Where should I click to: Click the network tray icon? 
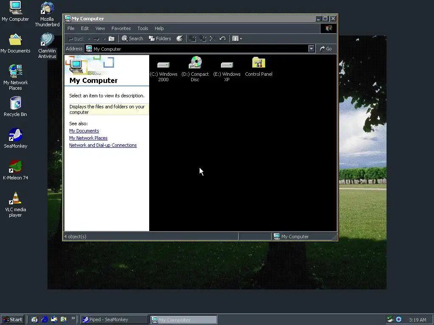[x=390, y=319]
